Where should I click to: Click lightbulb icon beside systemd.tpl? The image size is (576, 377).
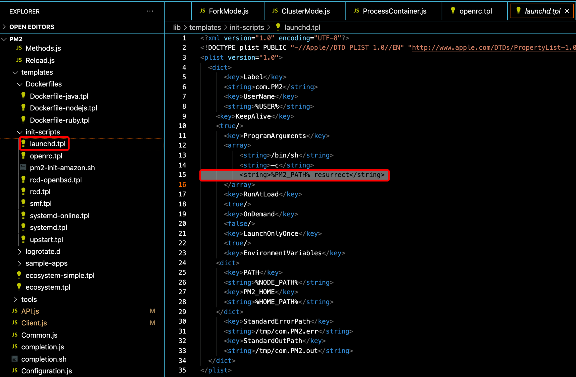(23, 227)
